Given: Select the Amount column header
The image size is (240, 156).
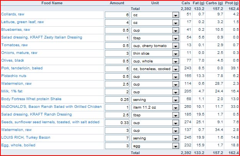Looking at the screenshot, I should point(117,3).
